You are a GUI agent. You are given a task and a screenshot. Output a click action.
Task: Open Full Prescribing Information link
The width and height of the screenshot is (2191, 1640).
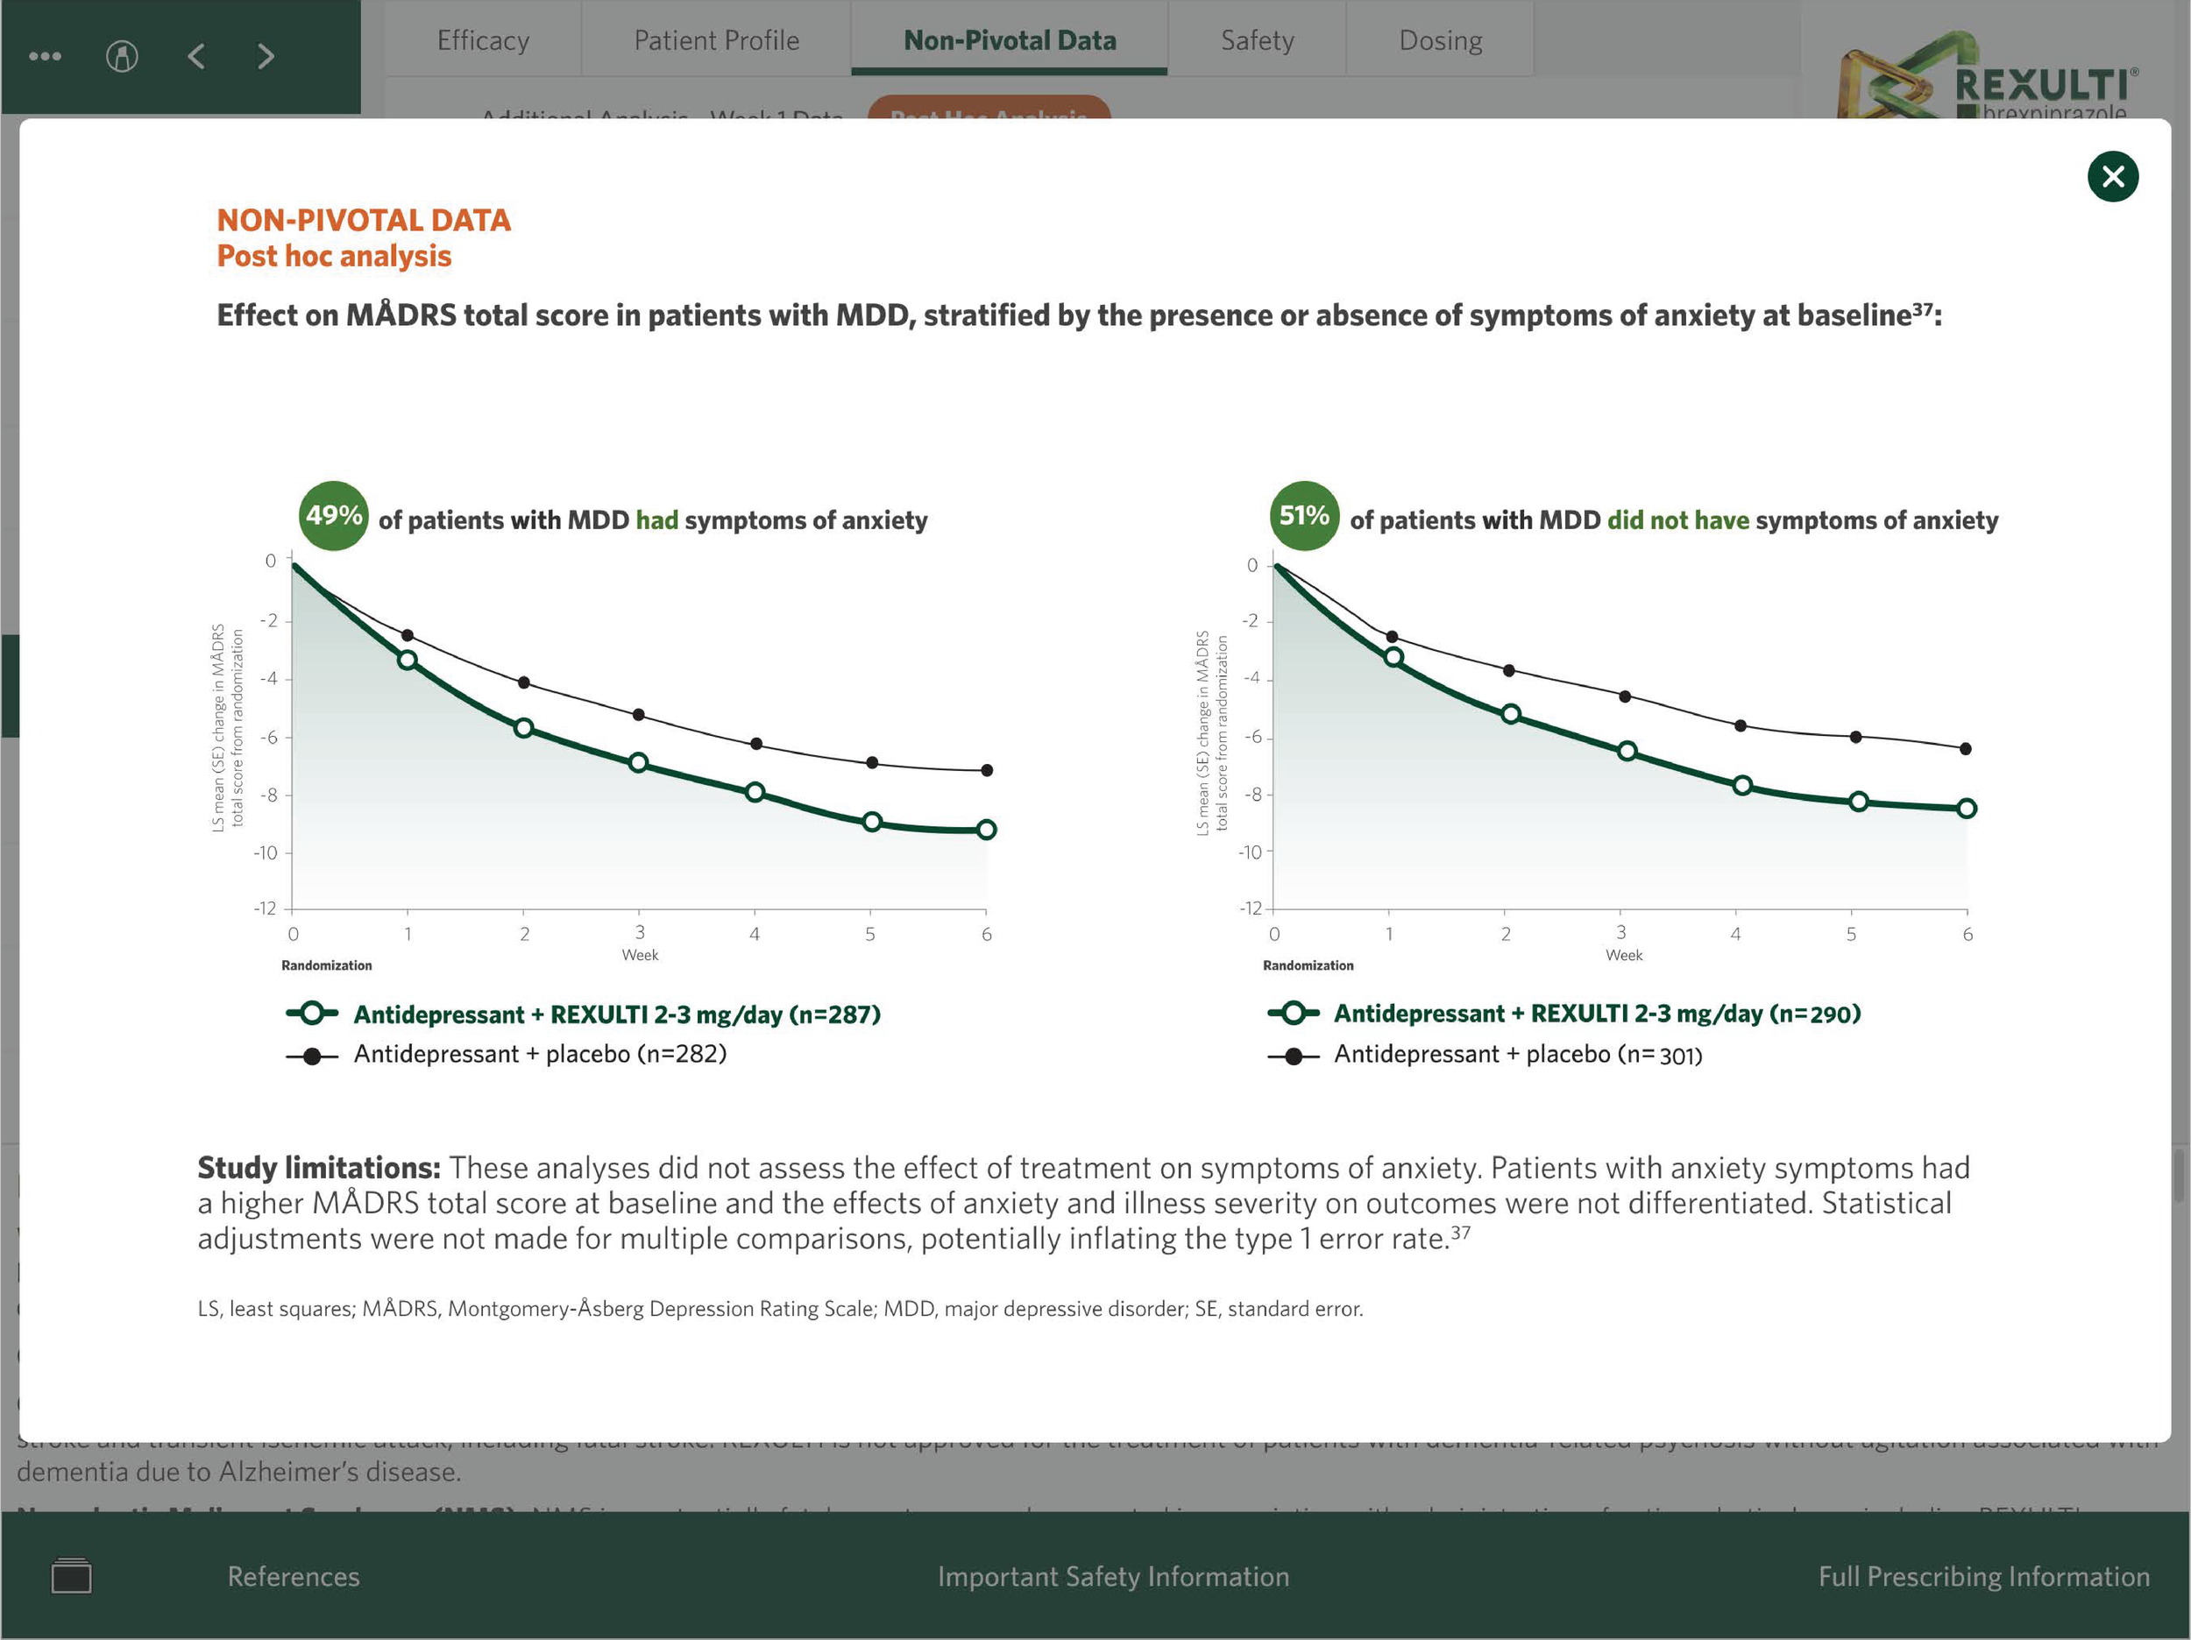tap(1983, 1576)
